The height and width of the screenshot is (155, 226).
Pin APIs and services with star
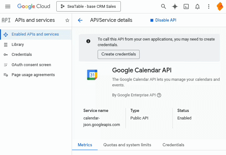pyautogui.click(x=67, y=20)
